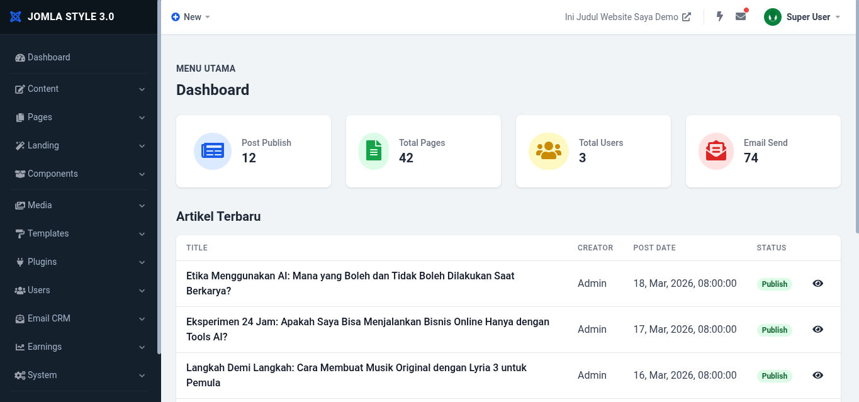Expand the Components menu chevron
Viewport: 859px width, 402px height.
coord(142,174)
